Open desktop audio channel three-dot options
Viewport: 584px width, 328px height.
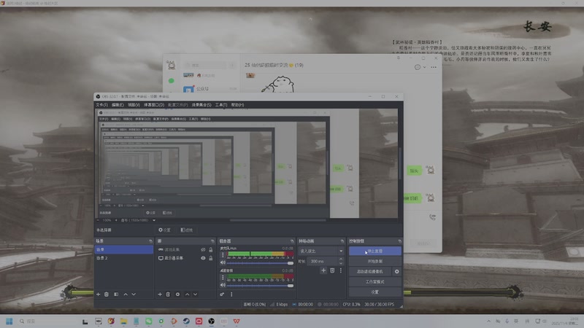(223, 278)
